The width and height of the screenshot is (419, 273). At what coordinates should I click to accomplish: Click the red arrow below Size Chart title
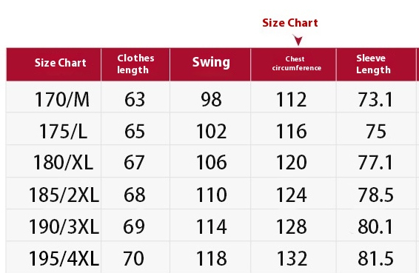coord(298,40)
